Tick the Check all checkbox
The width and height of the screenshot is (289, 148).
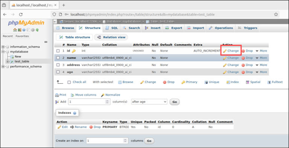coord(69,82)
